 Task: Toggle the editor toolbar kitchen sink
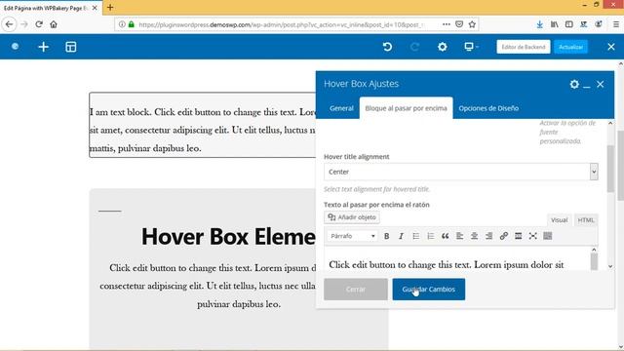click(548, 236)
